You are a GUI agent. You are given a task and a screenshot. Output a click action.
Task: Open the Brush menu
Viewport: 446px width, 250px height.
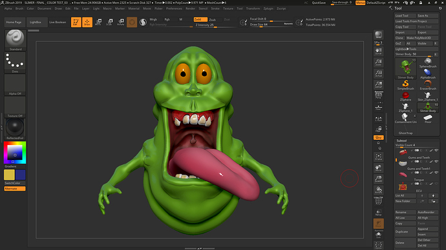(19, 8)
